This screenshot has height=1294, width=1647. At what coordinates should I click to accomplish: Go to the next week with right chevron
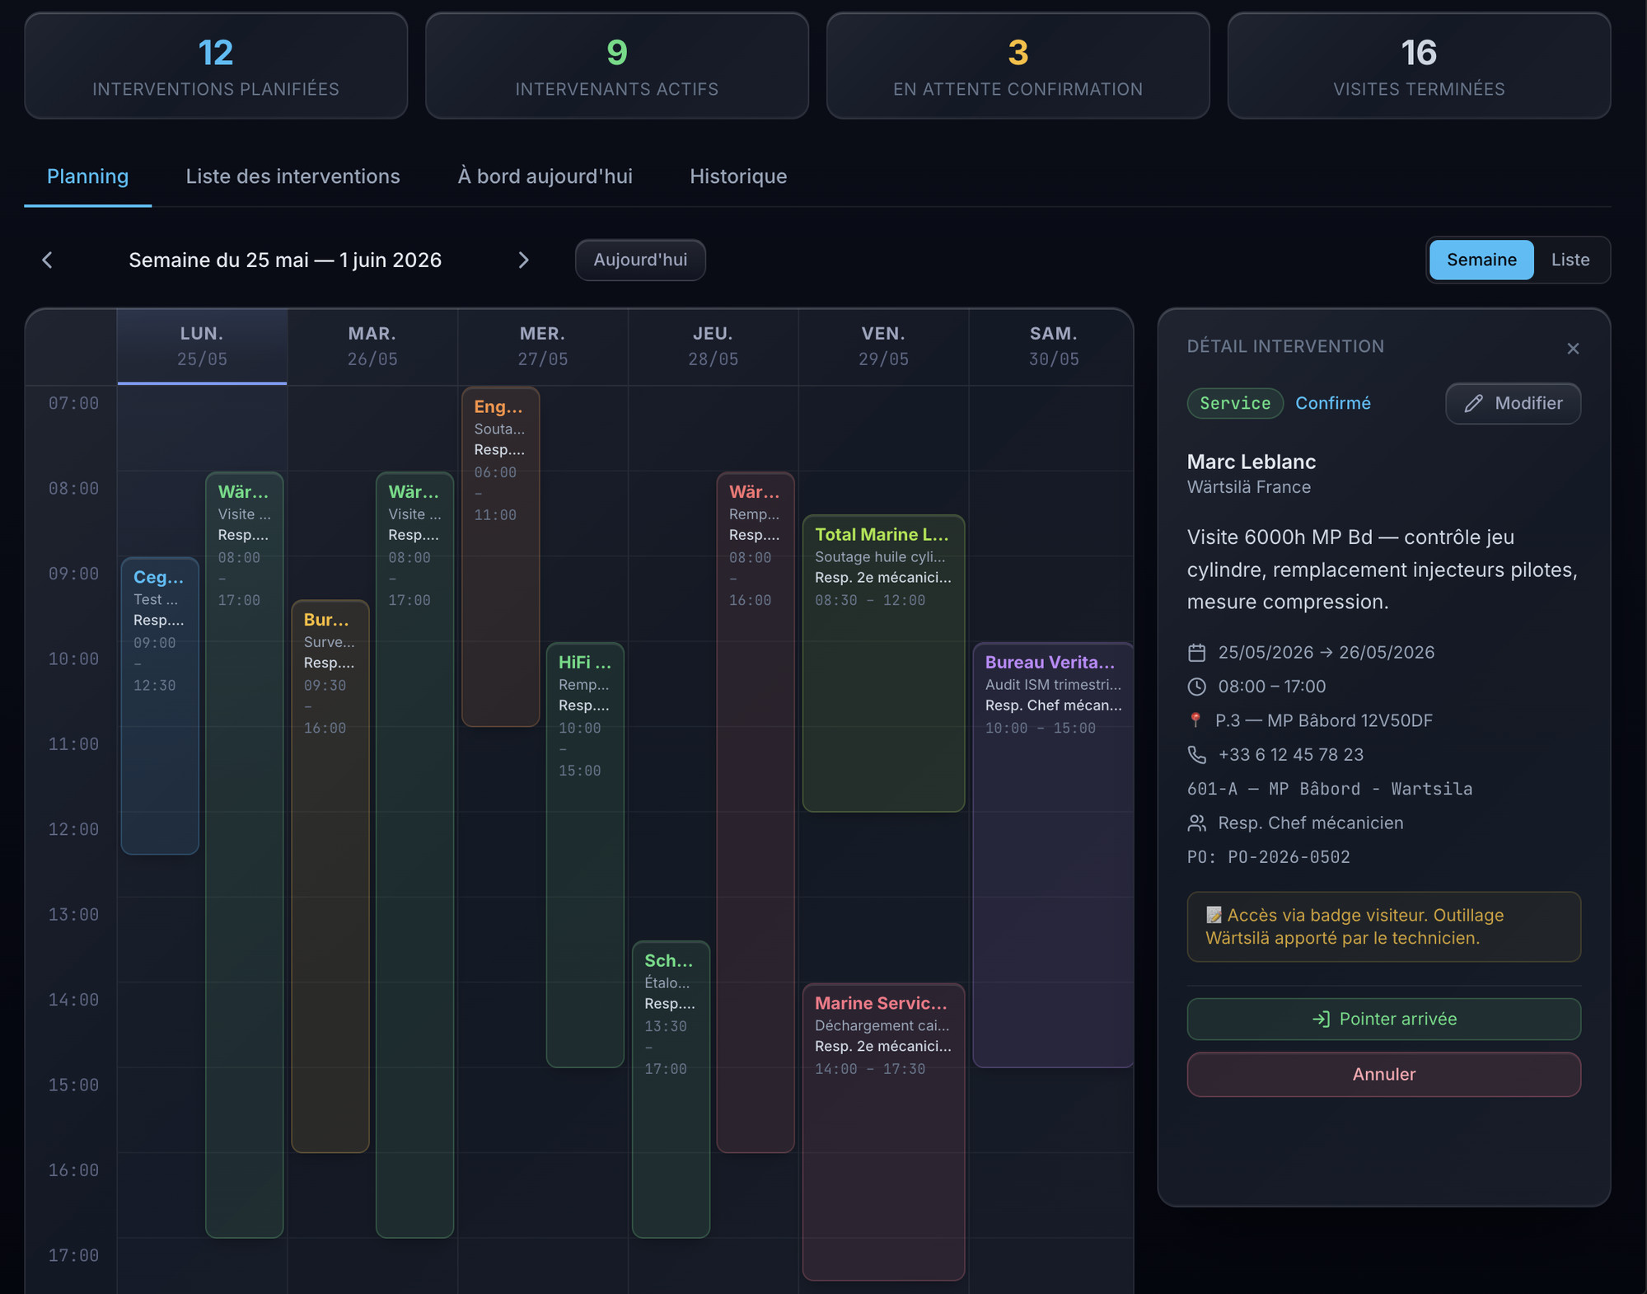click(523, 260)
